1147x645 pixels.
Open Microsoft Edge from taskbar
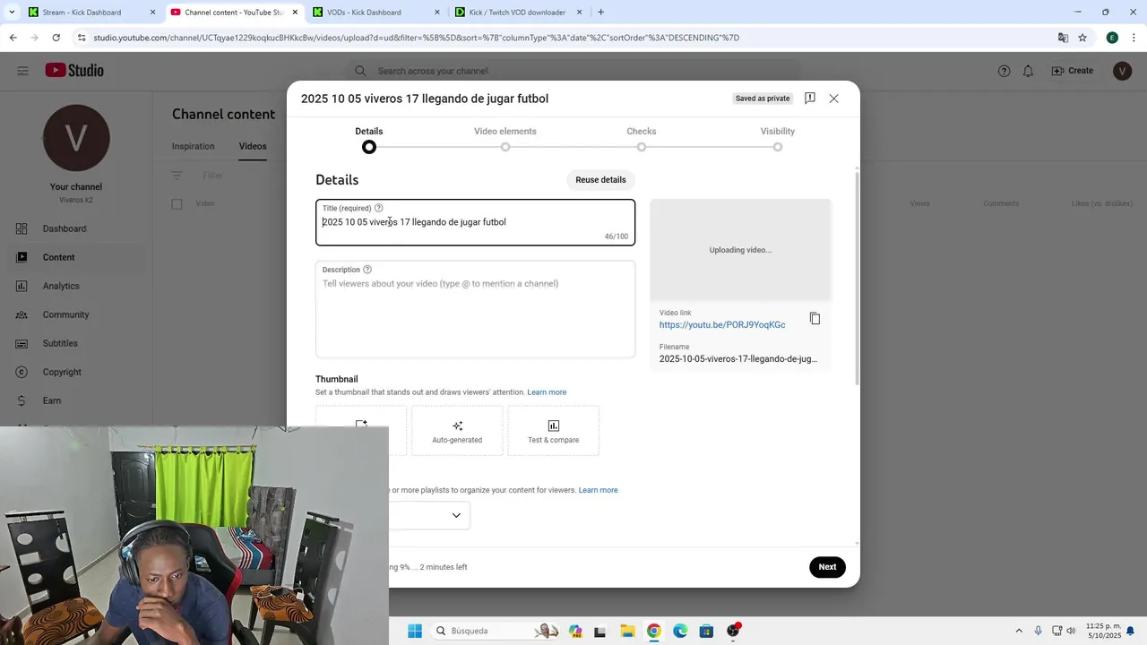pos(680,631)
